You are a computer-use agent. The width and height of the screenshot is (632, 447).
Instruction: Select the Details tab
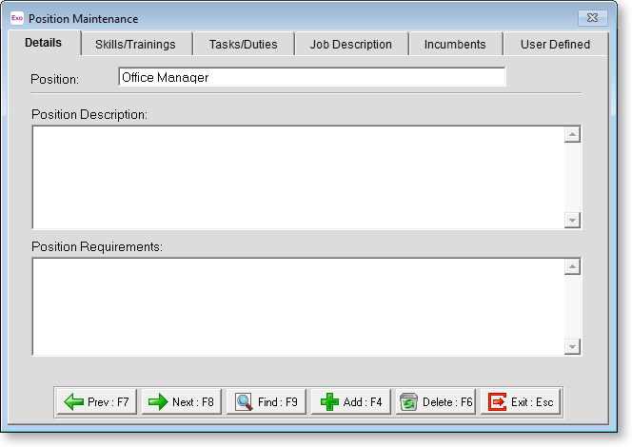44,43
